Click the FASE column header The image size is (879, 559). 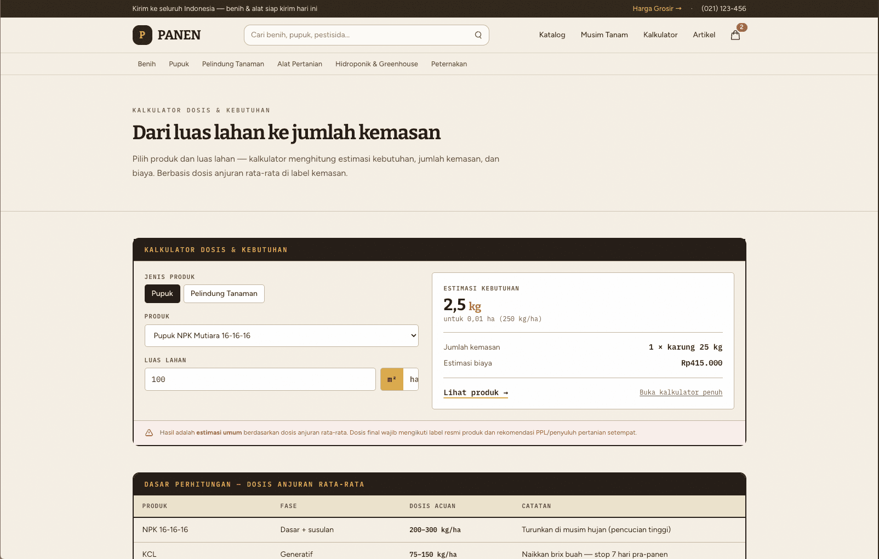click(x=288, y=506)
